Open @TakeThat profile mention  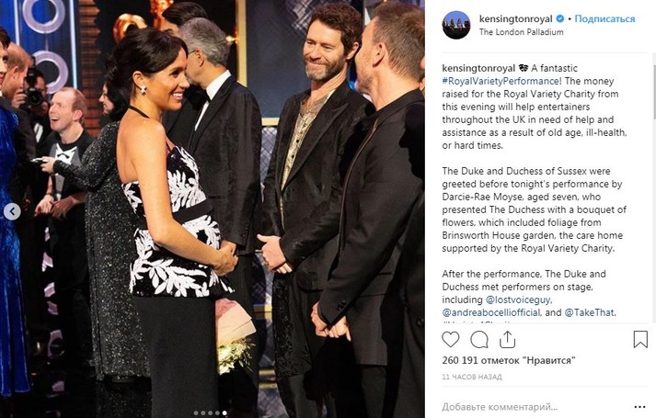[x=589, y=312]
